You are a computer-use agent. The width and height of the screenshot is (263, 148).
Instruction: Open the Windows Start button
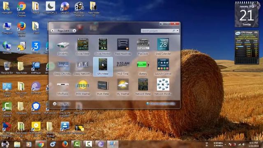(x=5, y=144)
